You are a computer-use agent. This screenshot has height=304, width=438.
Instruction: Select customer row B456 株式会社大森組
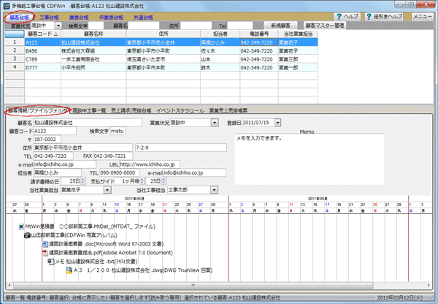73,51
